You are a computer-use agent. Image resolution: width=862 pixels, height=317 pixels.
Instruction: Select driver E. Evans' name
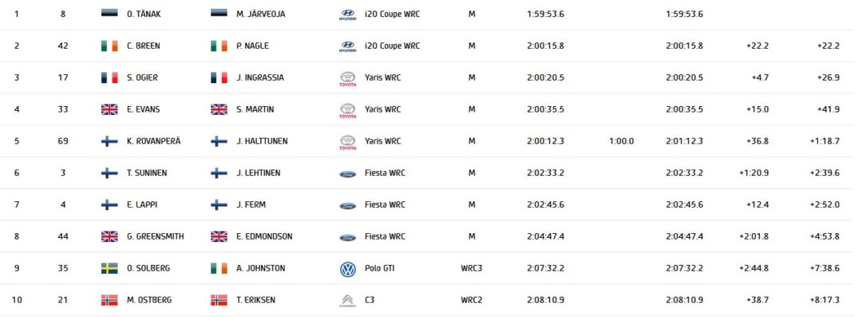tap(143, 109)
